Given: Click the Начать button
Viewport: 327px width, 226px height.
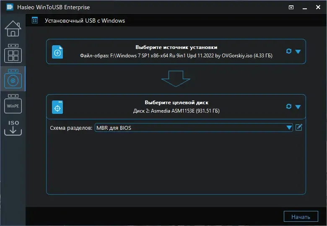Looking at the screenshot, I should point(301,217).
